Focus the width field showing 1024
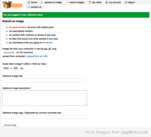 pyautogui.click(x=6, y=68)
